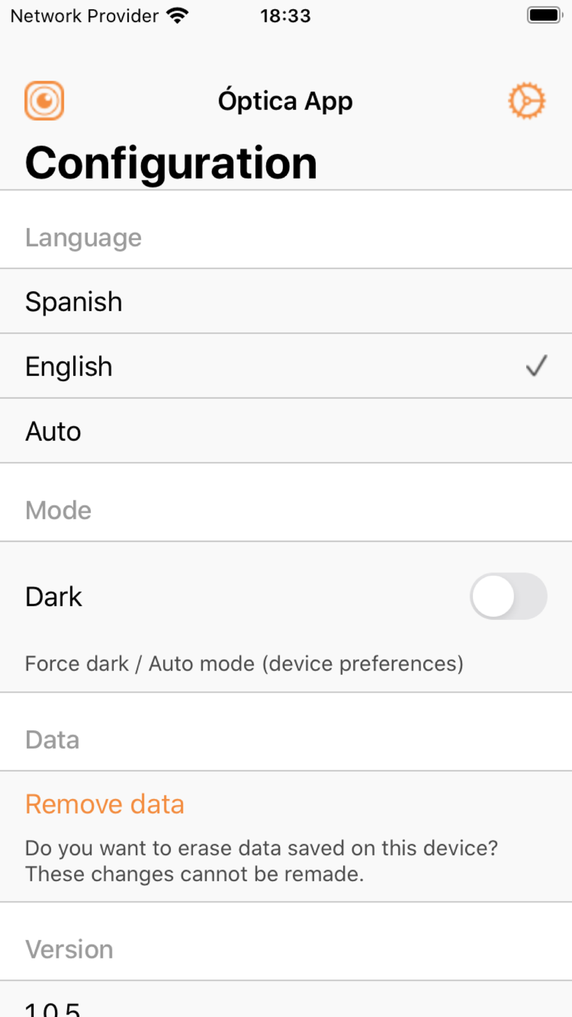Click the battery indicator icon

544,15
